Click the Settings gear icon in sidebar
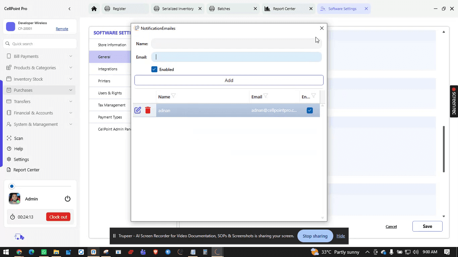The image size is (458, 257). [x=9, y=159]
